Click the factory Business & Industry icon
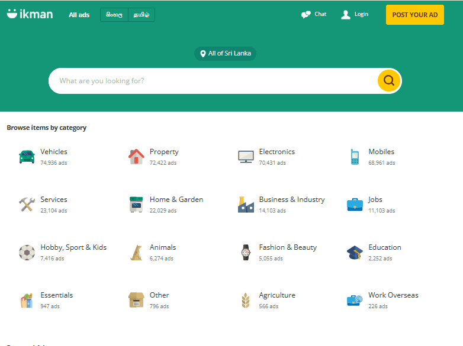This screenshot has height=346, width=463. pyautogui.click(x=246, y=204)
